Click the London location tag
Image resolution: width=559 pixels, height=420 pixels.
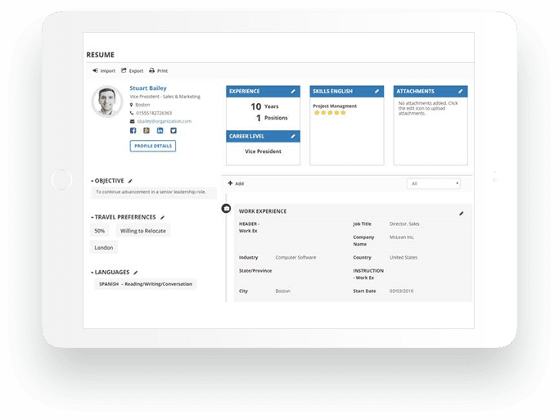(x=104, y=247)
